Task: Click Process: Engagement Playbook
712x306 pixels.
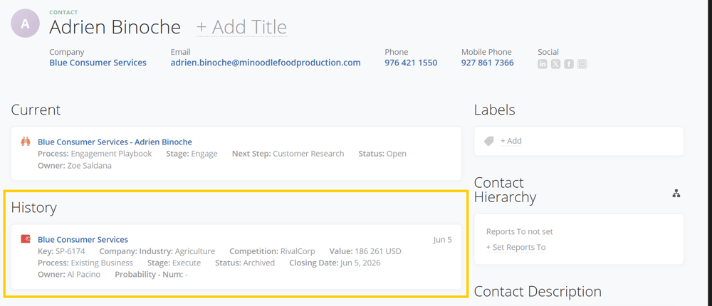Action: [x=95, y=154]
